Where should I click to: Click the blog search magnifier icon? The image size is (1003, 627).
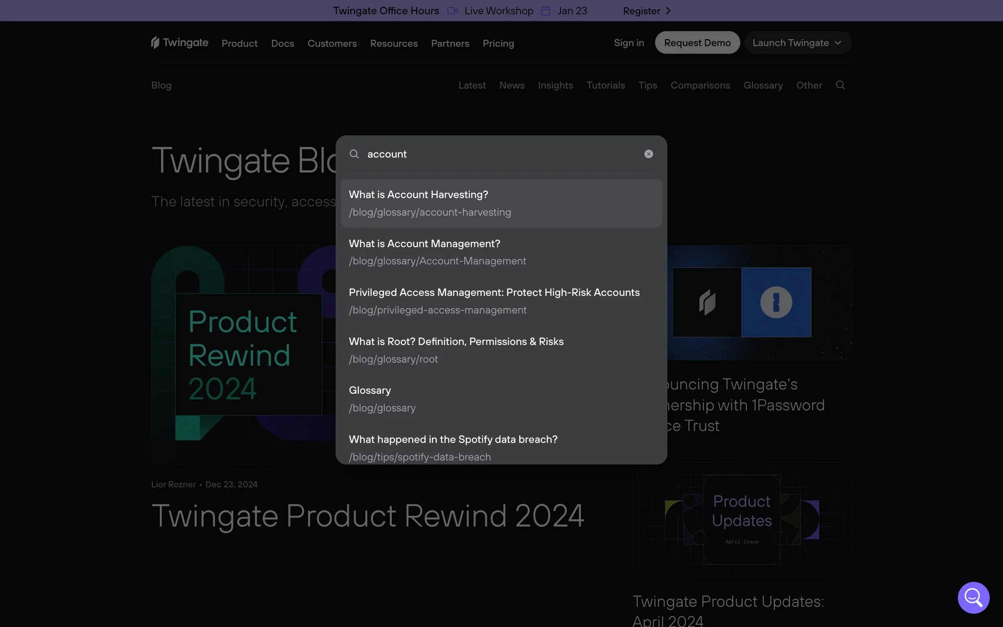[840, 85]
